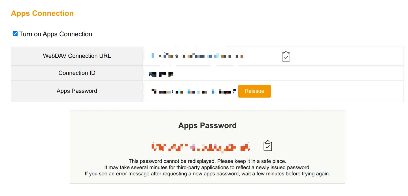
Task: Click the "If you see an error message" line
Action: coord(207,174)
